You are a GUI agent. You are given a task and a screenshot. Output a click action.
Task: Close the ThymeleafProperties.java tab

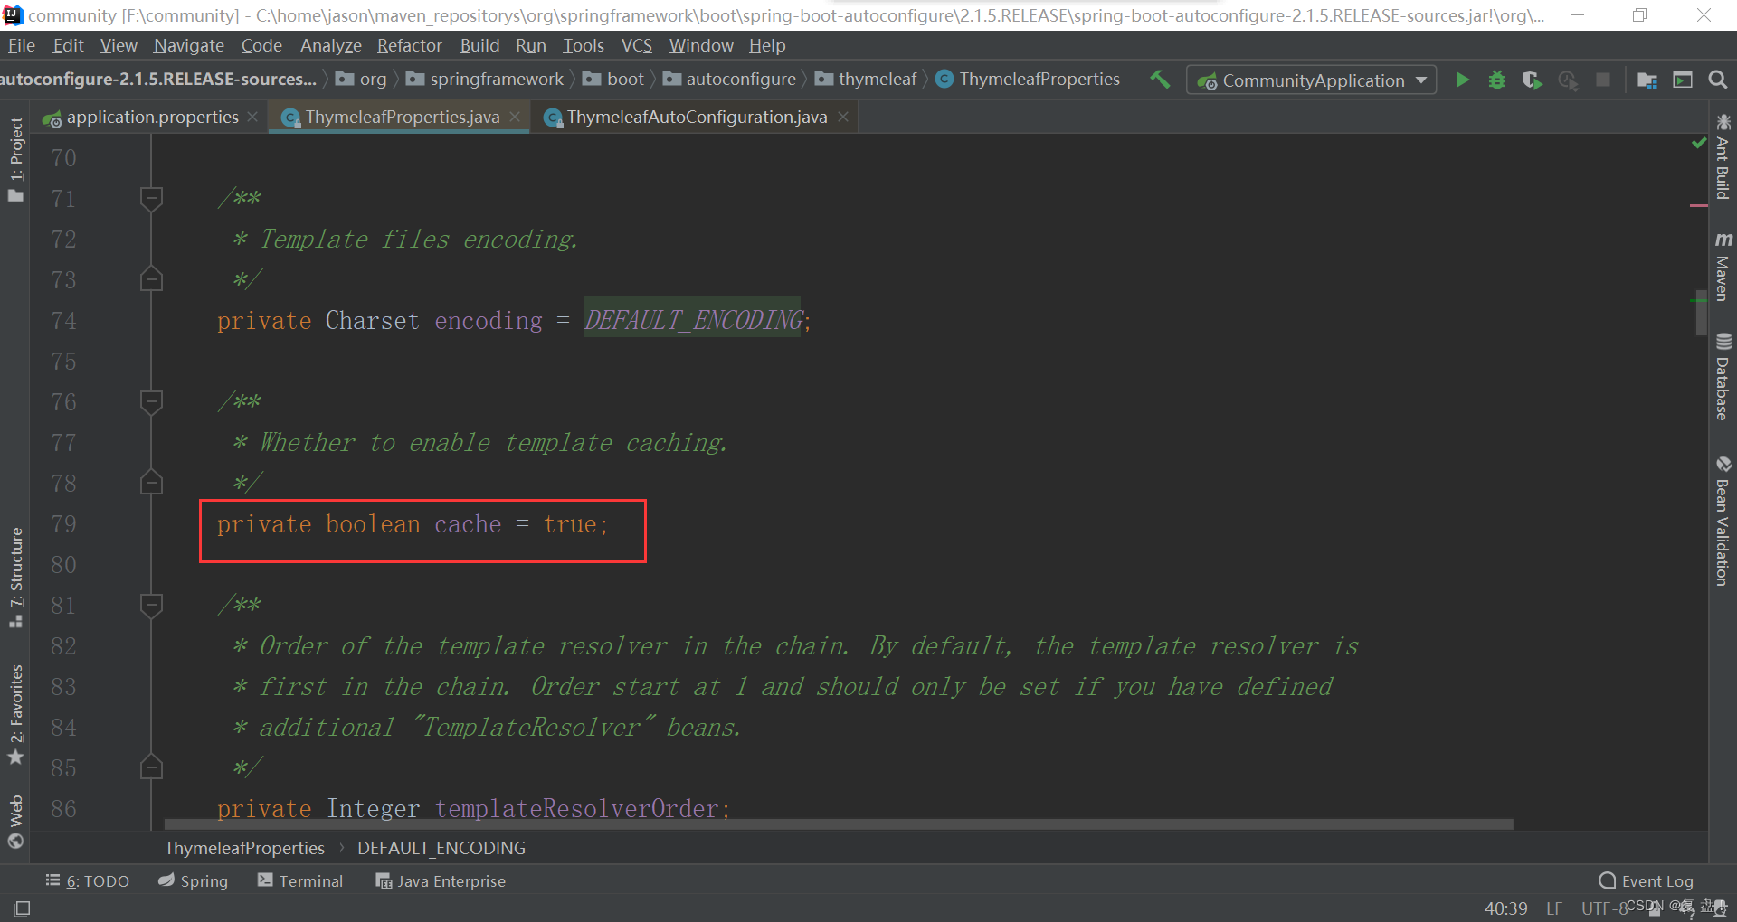[x=515, y=117]
